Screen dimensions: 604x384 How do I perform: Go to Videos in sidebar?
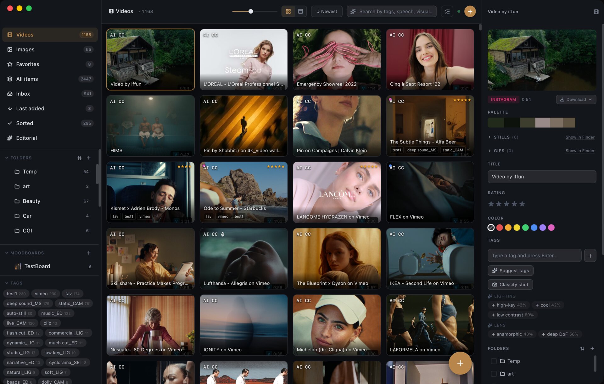[50, 35]
